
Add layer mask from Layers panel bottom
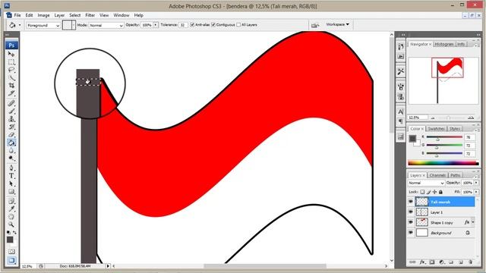pos(432,262)
